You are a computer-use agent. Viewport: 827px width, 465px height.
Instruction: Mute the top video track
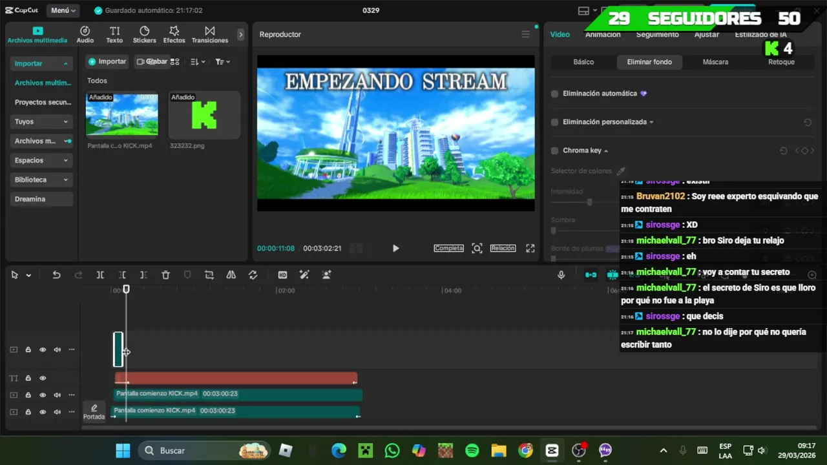tap(57, 349)
